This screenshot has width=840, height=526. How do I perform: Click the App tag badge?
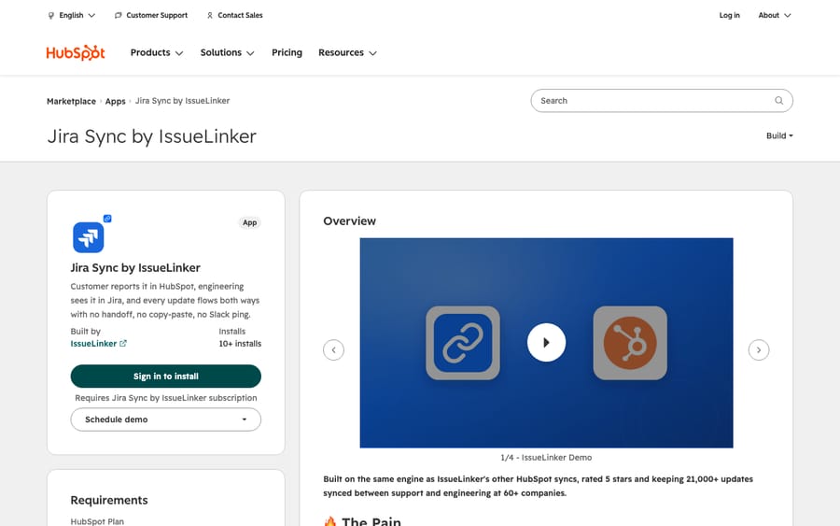[x=249, y=222]
